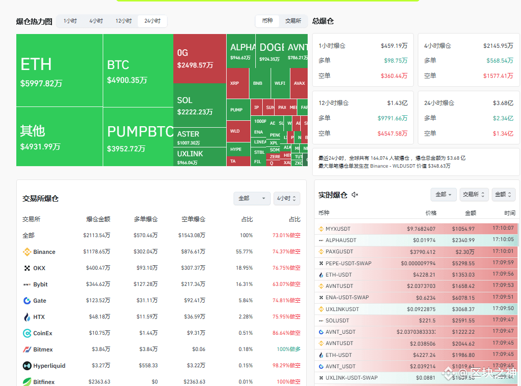Select the 24小时 heatmap timeframe
This screenshot has height=386, width=521.
click(x=152, y=21)
